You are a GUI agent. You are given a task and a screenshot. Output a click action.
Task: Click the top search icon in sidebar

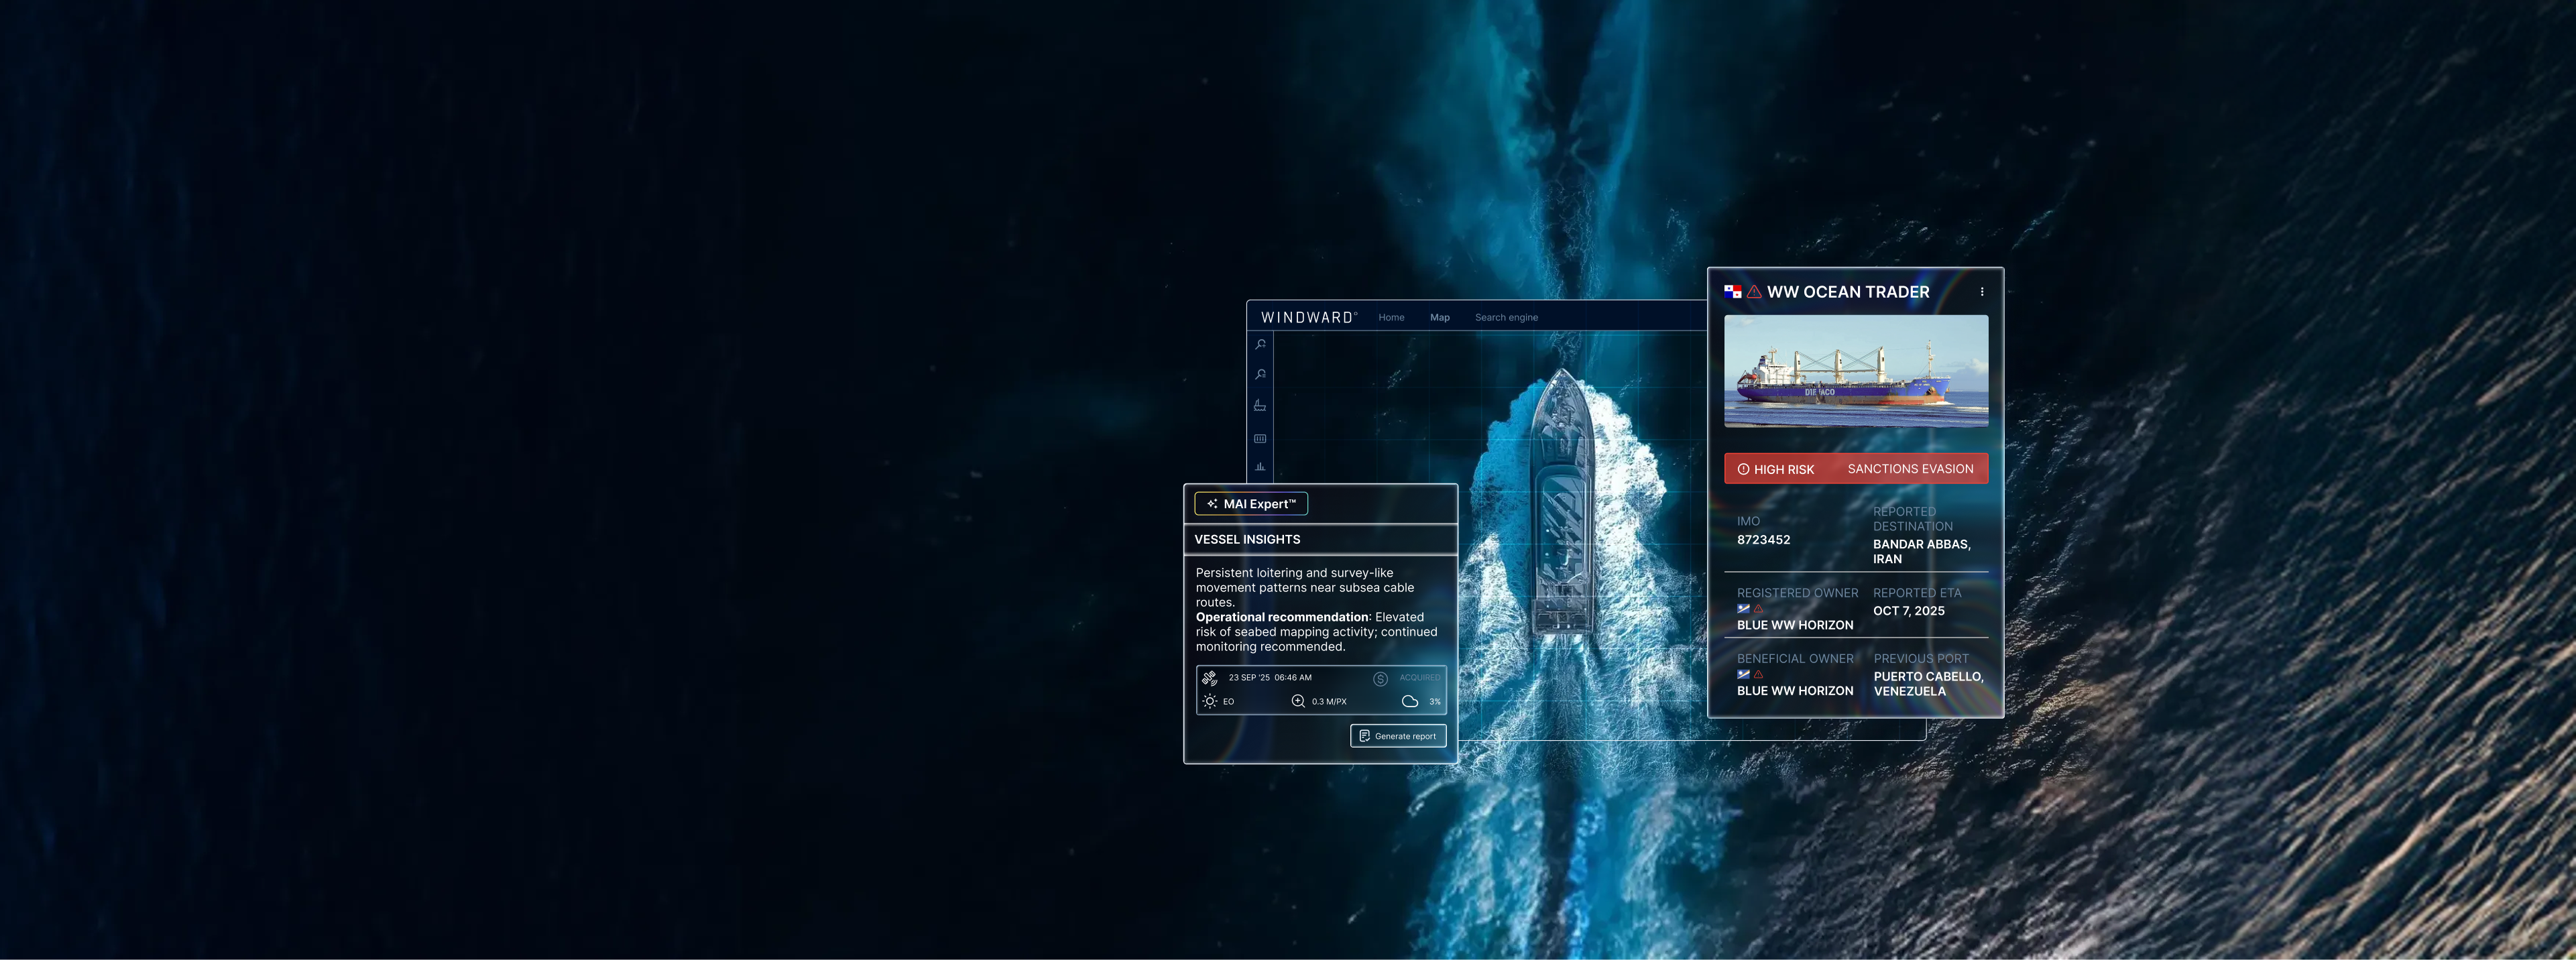point(1261,344)
